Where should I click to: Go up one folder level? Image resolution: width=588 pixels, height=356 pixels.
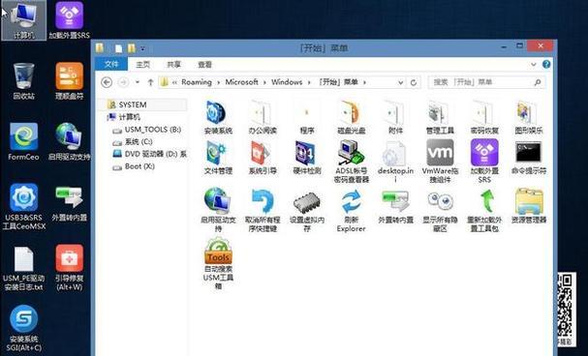(150, 82)
